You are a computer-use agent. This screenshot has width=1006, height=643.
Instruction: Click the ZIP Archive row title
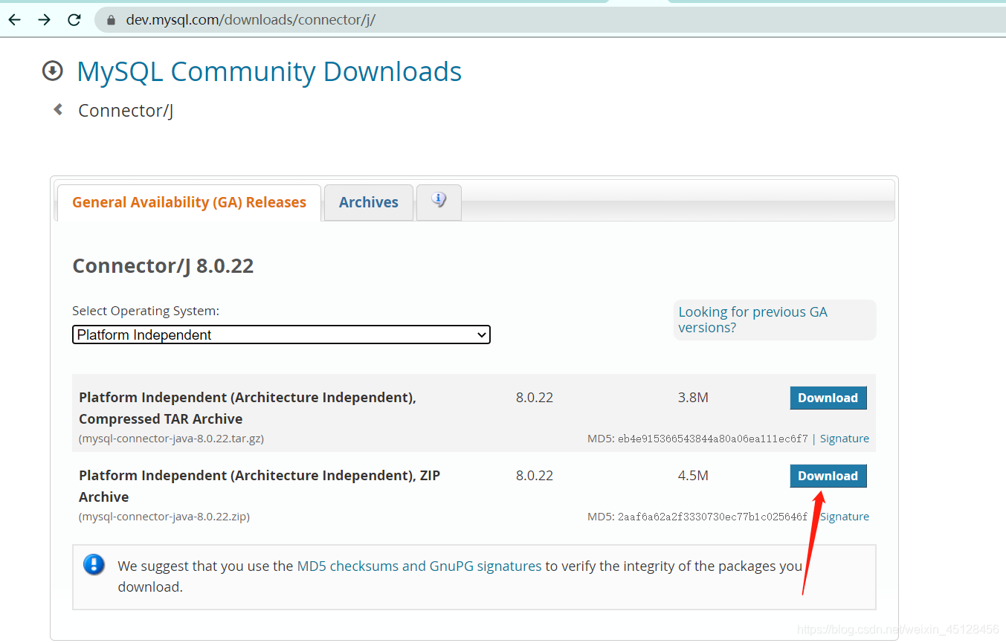pyautogui.click(x=259, y=486)
